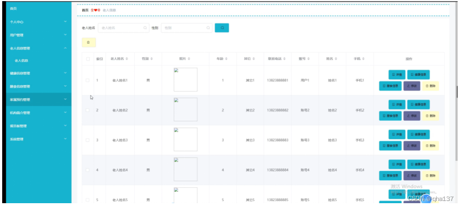
Task: Open 健康信息 for row 老人姓名2
Action: coord(418,104)
